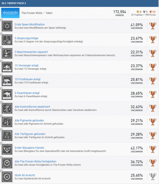
Task: Click the Stufe 60 erreicht trophy icon
Action: pos(7,177)
